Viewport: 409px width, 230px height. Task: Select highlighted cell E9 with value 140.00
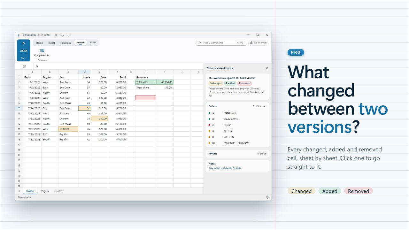[99, 119]
